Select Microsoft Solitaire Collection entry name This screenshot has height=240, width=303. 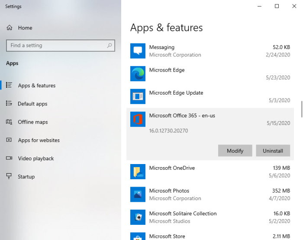pyautogui.click(x=183, y=214)
